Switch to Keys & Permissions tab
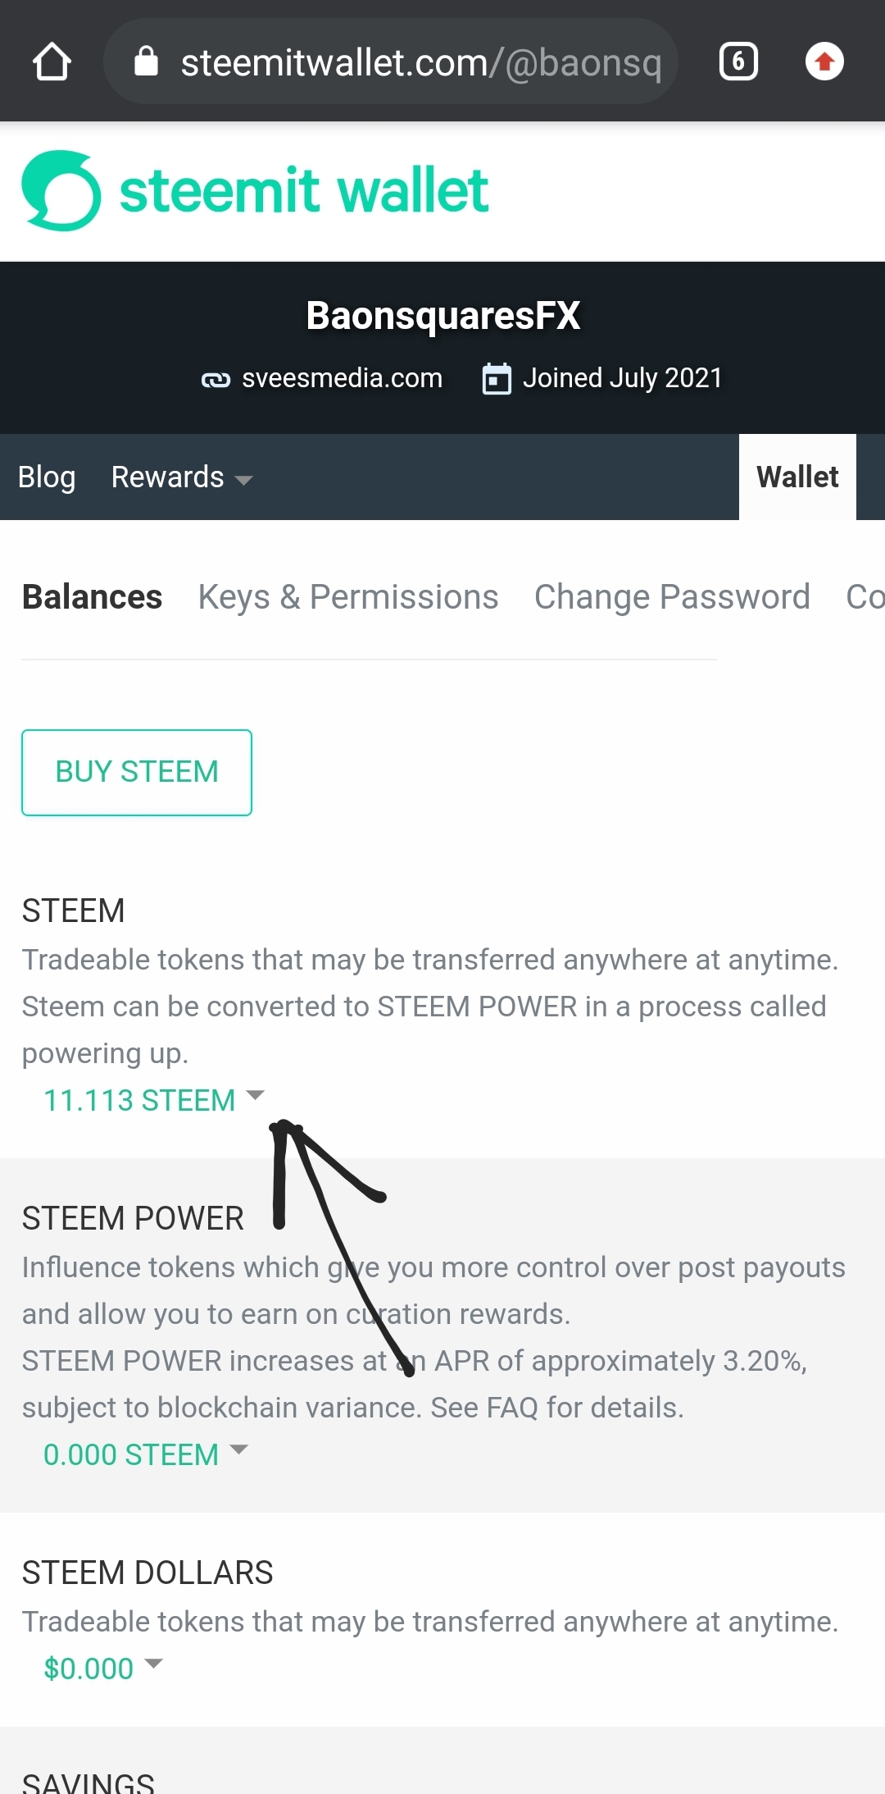The image size is (885, 1794). (x=348, y=597)
